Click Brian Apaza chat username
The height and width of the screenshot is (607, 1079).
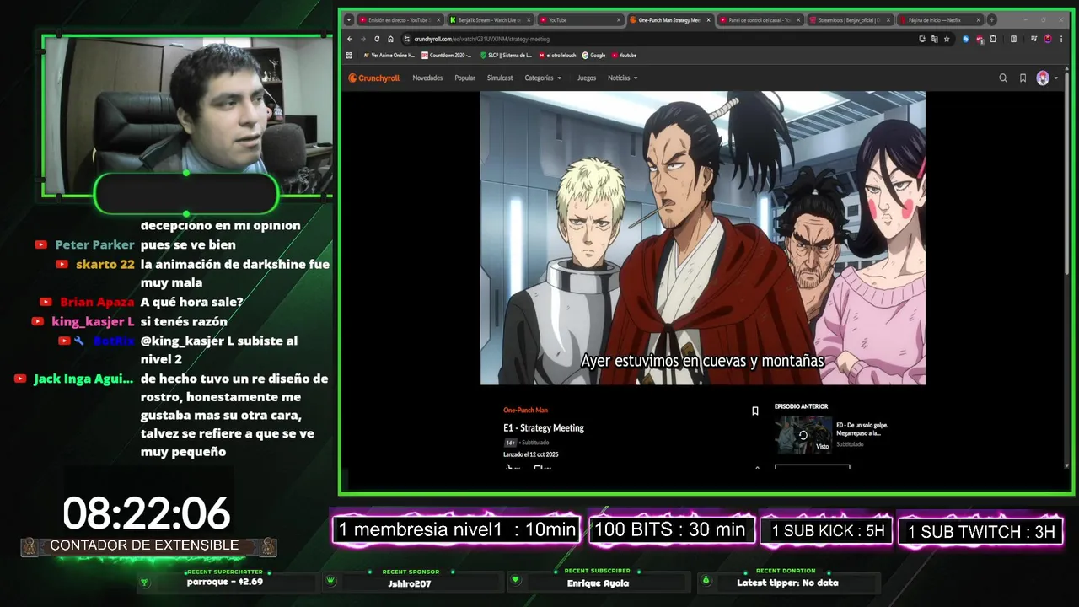pos(97,302)
